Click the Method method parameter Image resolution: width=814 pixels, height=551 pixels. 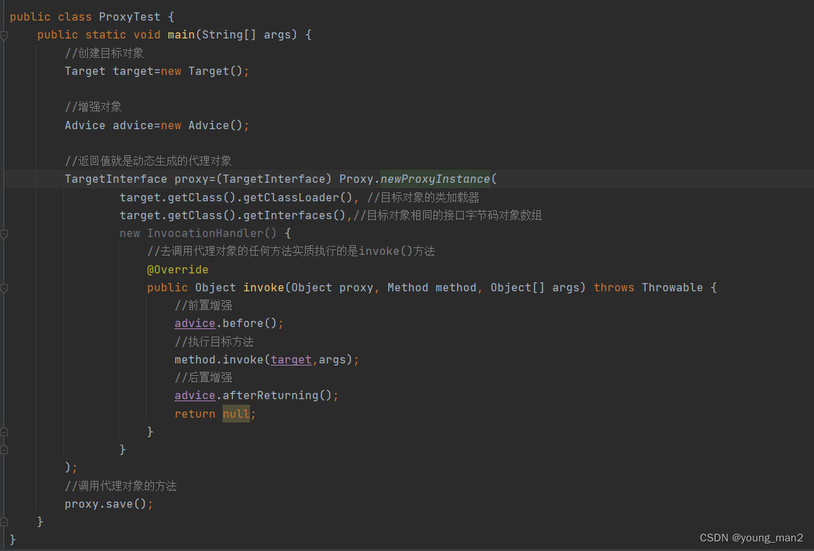coord(432,288)
